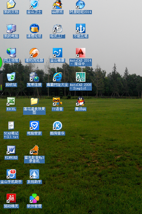Select the 驱动精灵 icon
The height and width of the screenshot is (214, 142).
[x=11, y=198]
